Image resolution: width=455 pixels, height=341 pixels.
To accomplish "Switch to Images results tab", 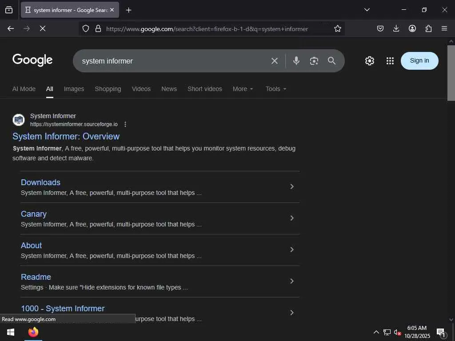I will [74, 89].
